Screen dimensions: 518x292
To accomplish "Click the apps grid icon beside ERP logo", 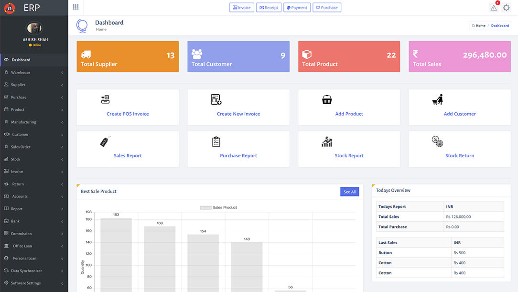I will pos(76,7).
